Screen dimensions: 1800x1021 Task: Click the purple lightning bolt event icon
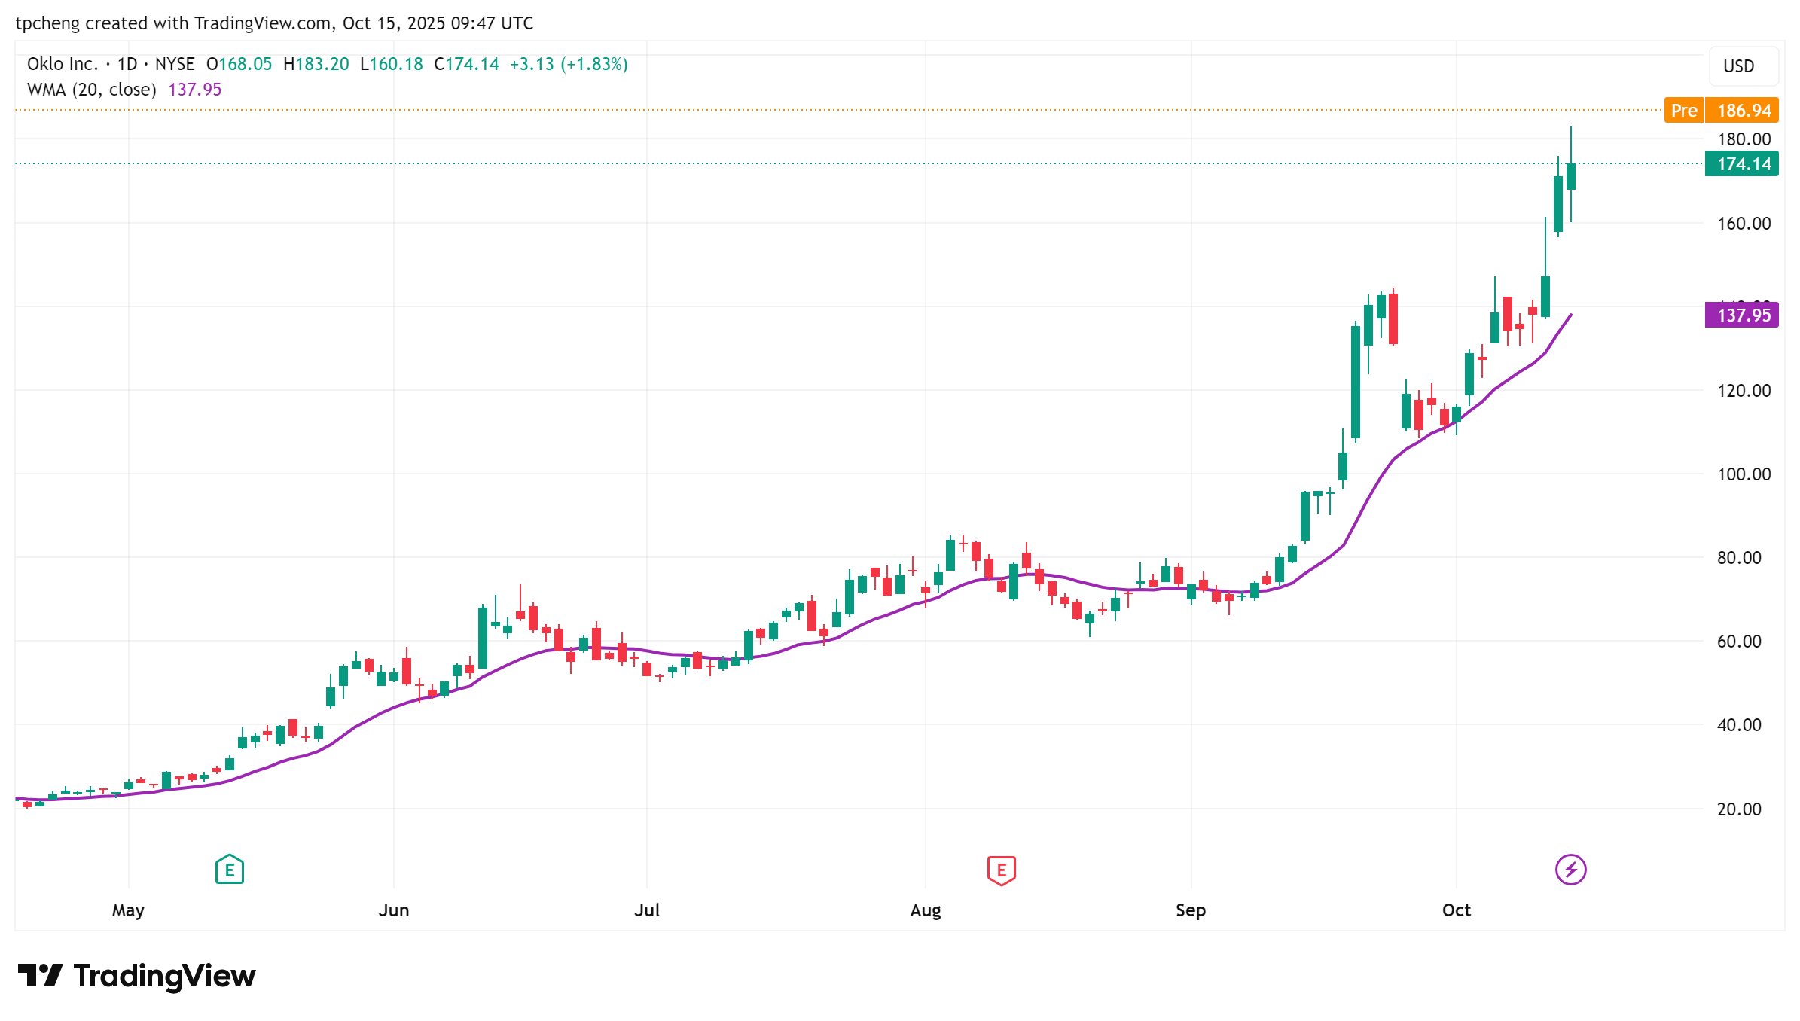click(1570, 870)
